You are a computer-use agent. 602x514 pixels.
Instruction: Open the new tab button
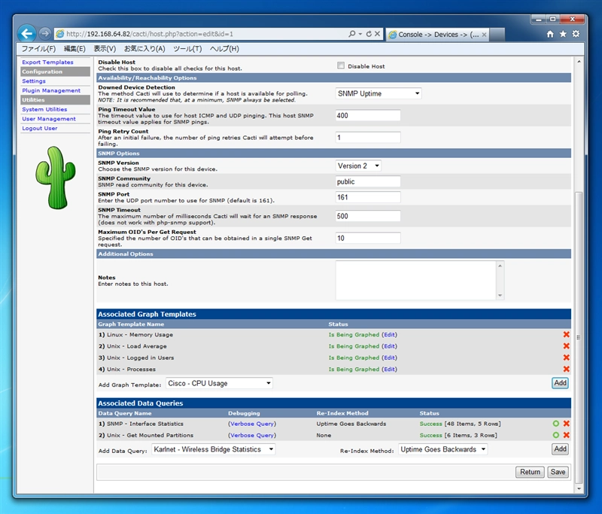[497, 35]
